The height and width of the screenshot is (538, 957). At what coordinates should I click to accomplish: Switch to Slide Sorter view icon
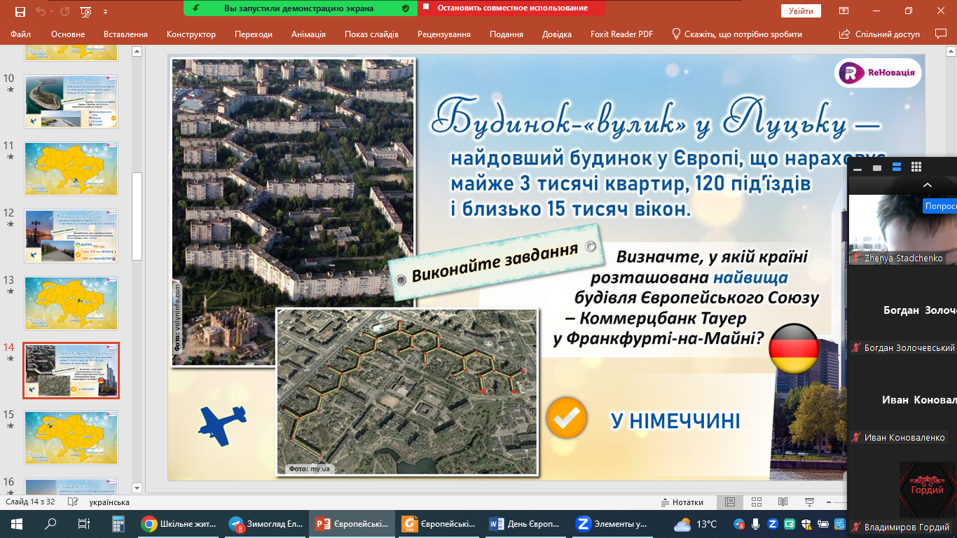pyautogui.click(x=757, y=502)
